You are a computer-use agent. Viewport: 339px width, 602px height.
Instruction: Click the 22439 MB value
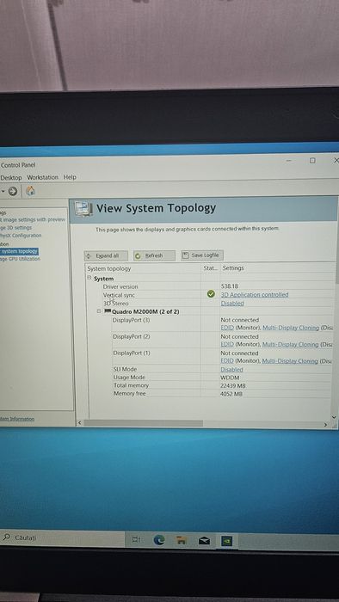(x=233, y=385)
